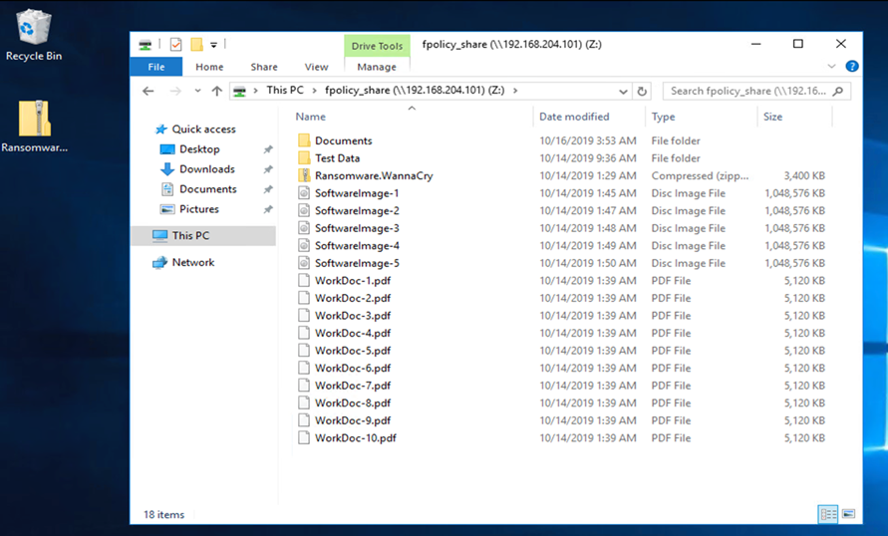Select Downloads in Quick access pane
888x536 pixels.
(206, 169)
